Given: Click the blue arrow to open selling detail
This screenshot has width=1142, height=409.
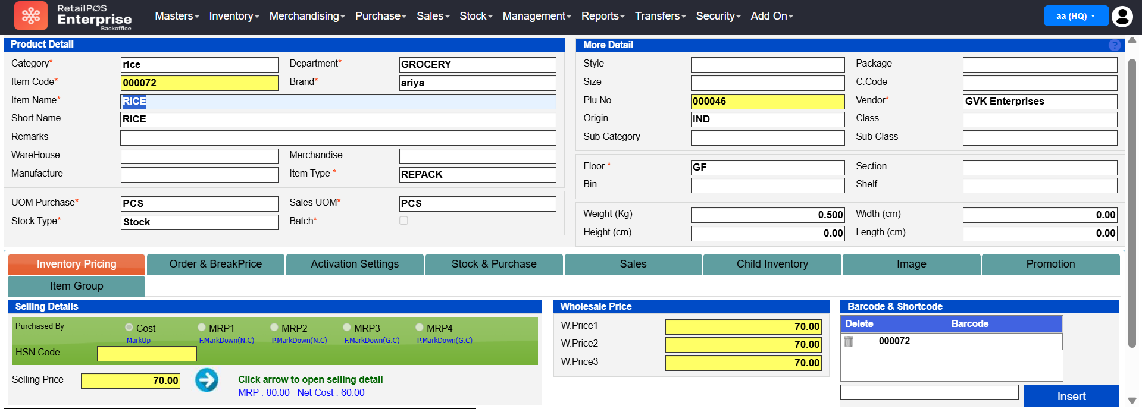Looking at the screenshot, I should pyautogui.click(x=207, y=380).
